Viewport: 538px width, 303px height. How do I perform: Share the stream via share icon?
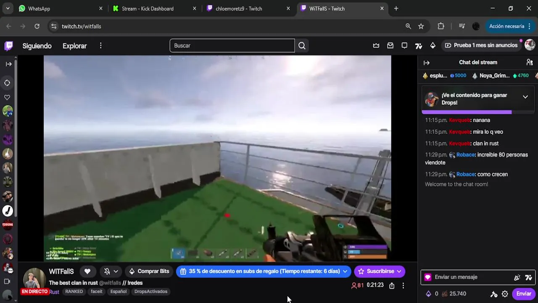(x=392, y=285)
